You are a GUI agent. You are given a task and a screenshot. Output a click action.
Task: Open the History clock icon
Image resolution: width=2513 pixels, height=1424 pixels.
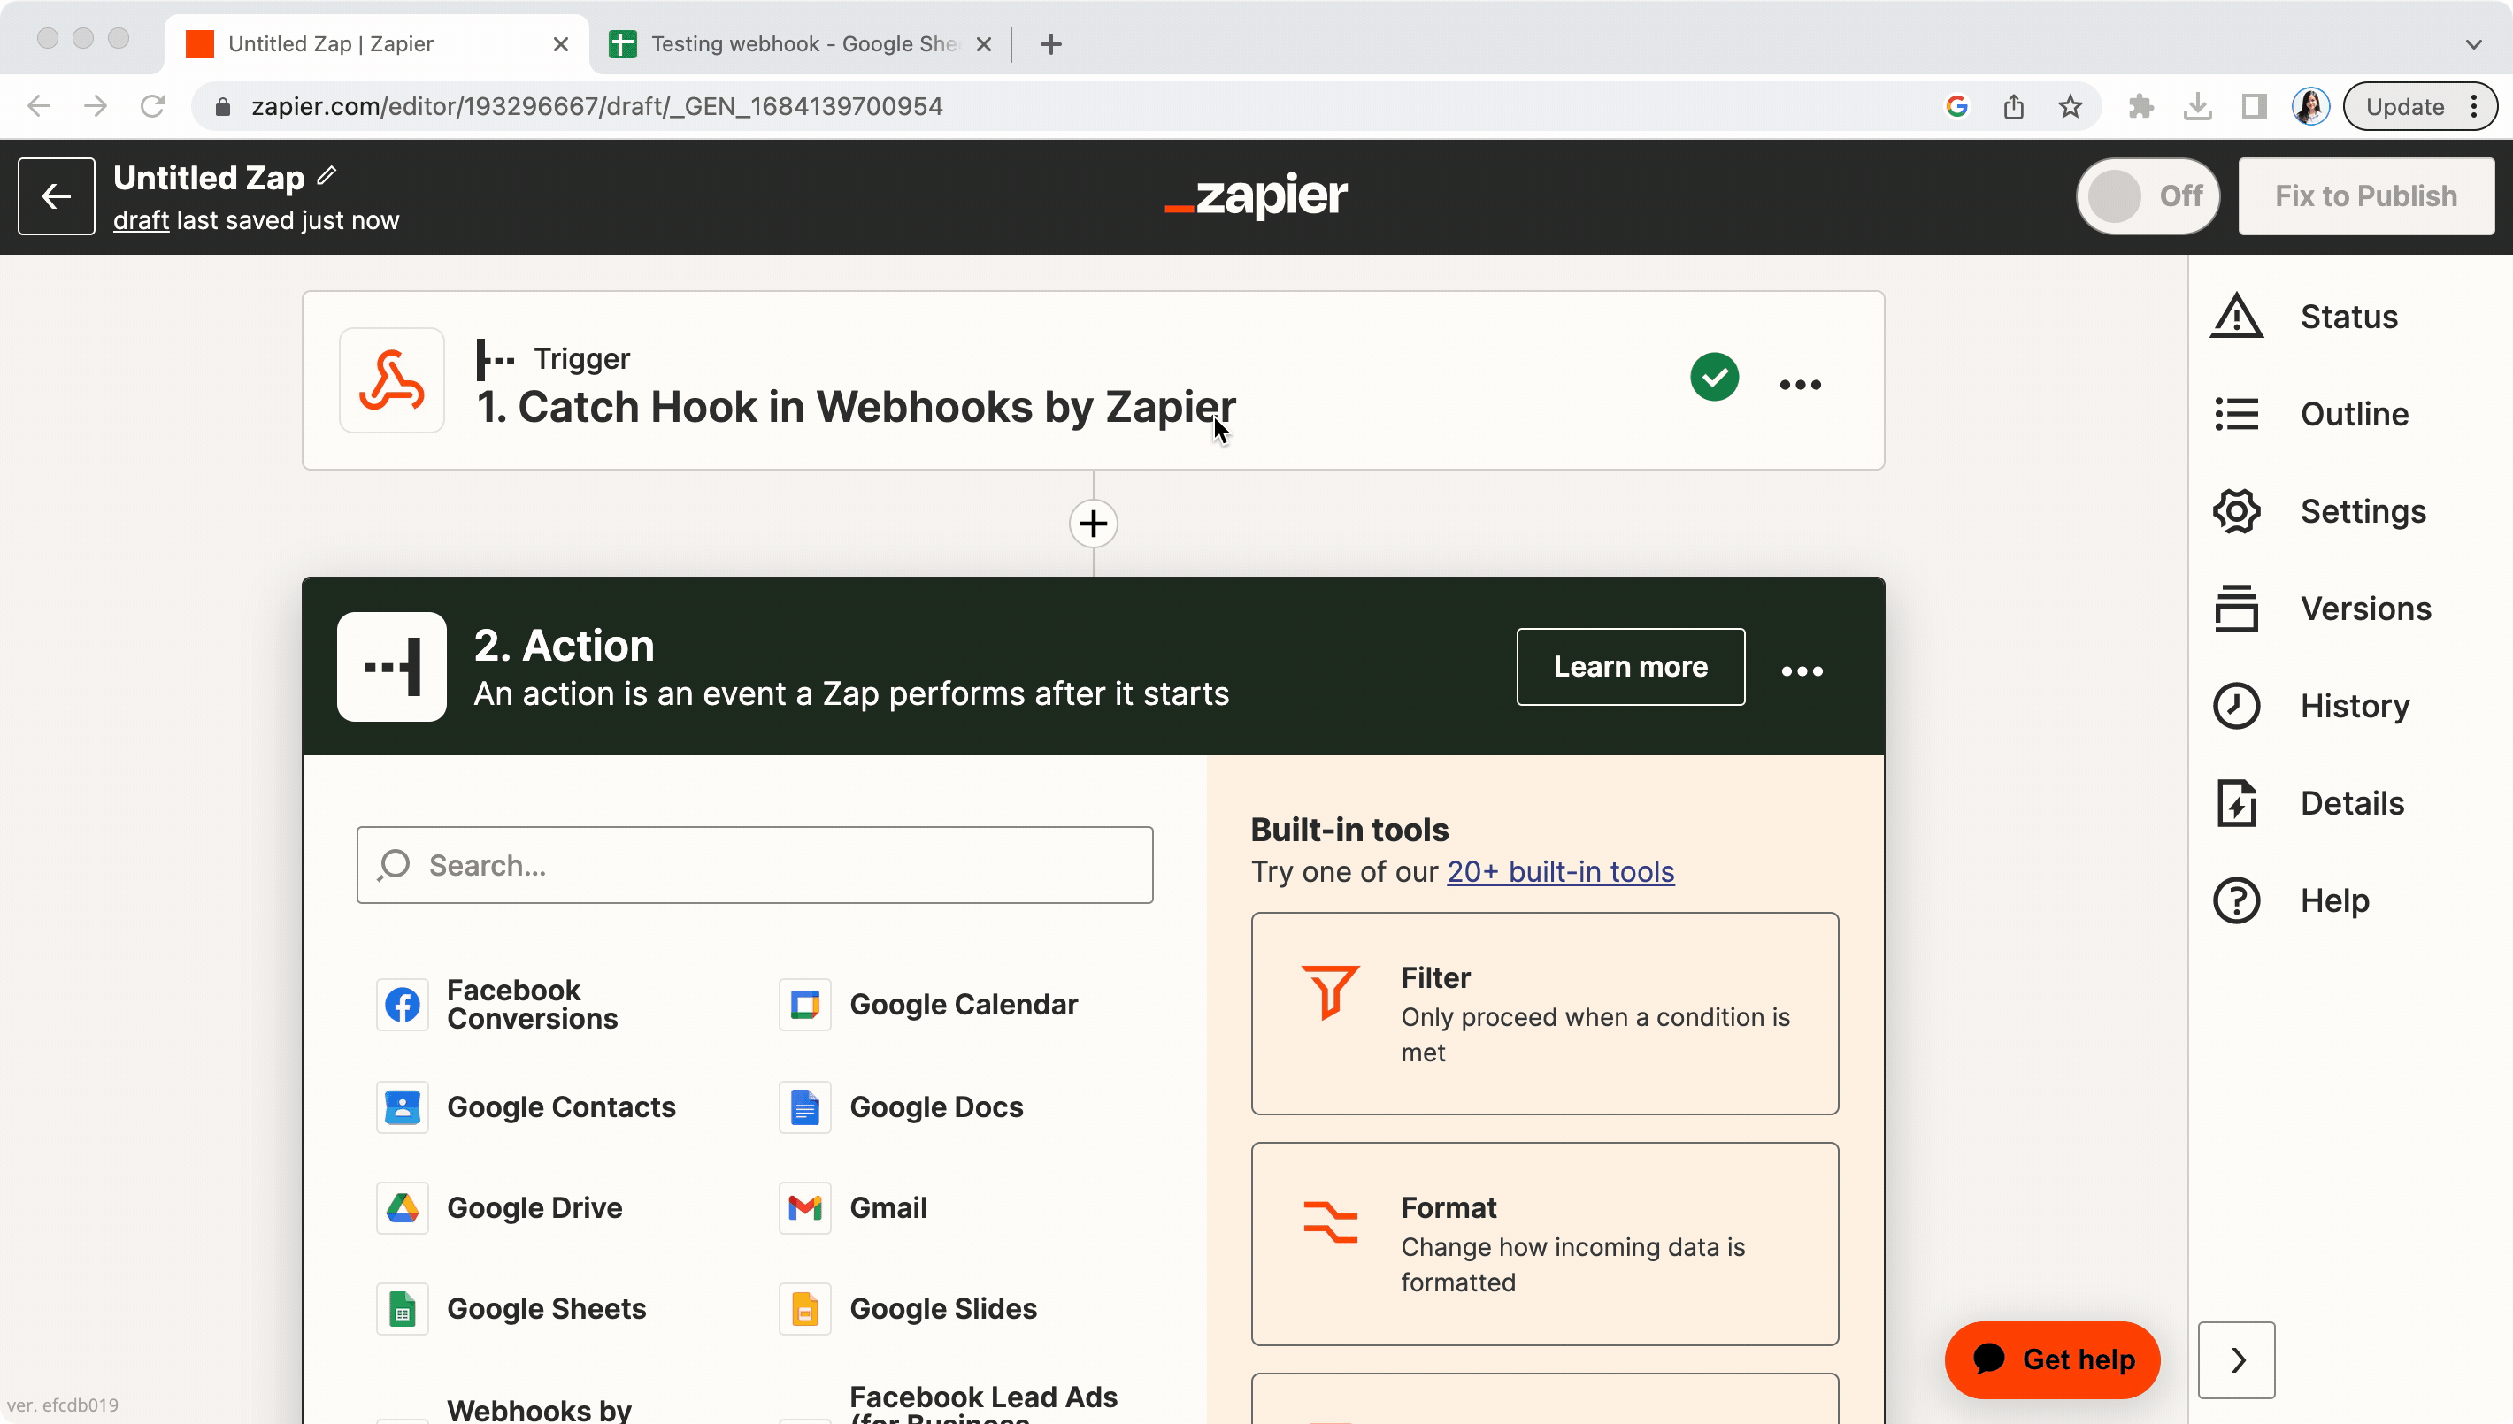[2236, 706]
